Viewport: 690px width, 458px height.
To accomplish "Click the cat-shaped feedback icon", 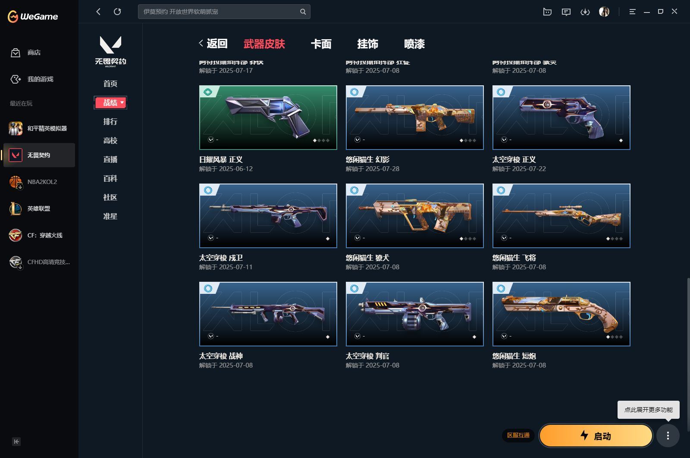I will (x=547, y=12).
